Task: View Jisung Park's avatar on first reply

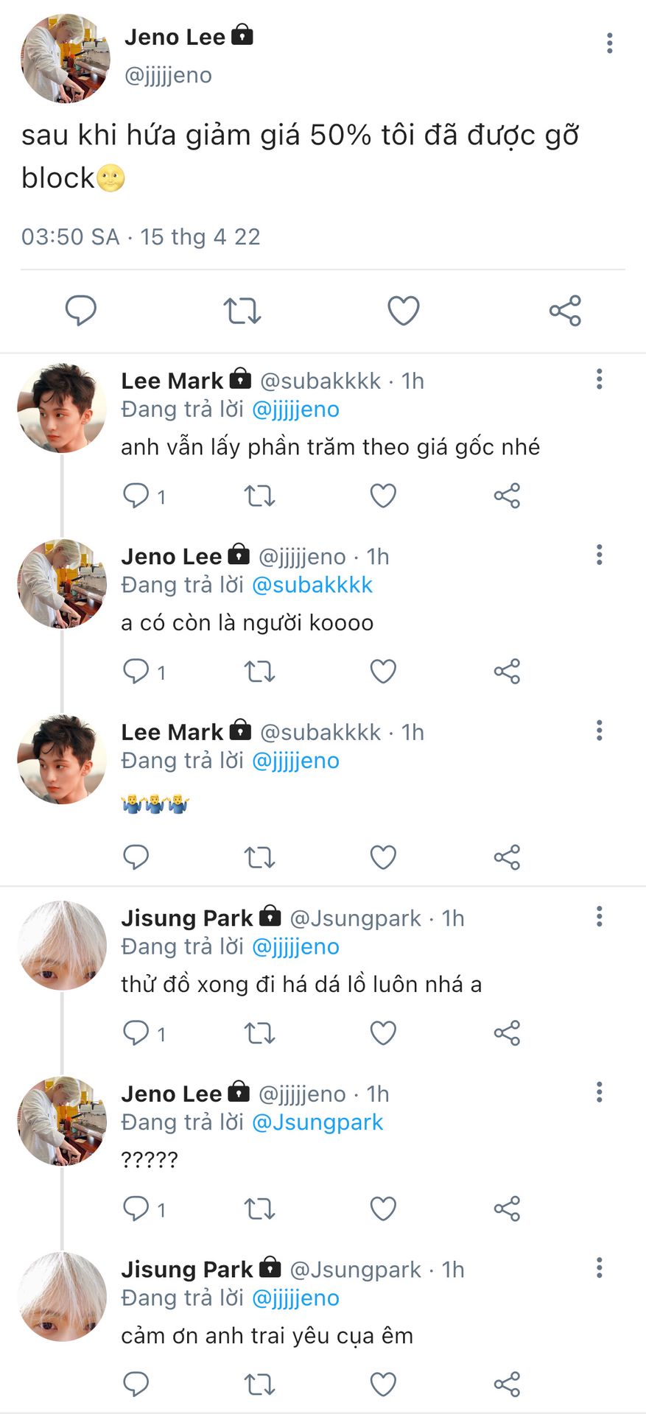Action: tap(62, 945)
